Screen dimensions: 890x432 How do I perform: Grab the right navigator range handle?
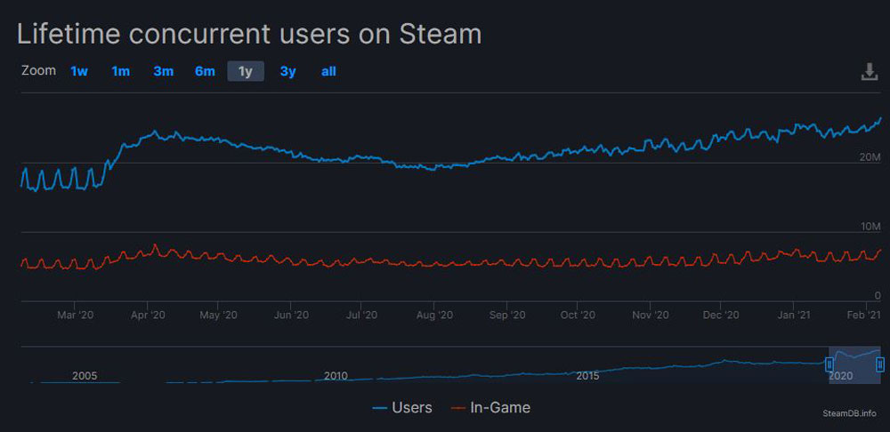pos(880,364)
